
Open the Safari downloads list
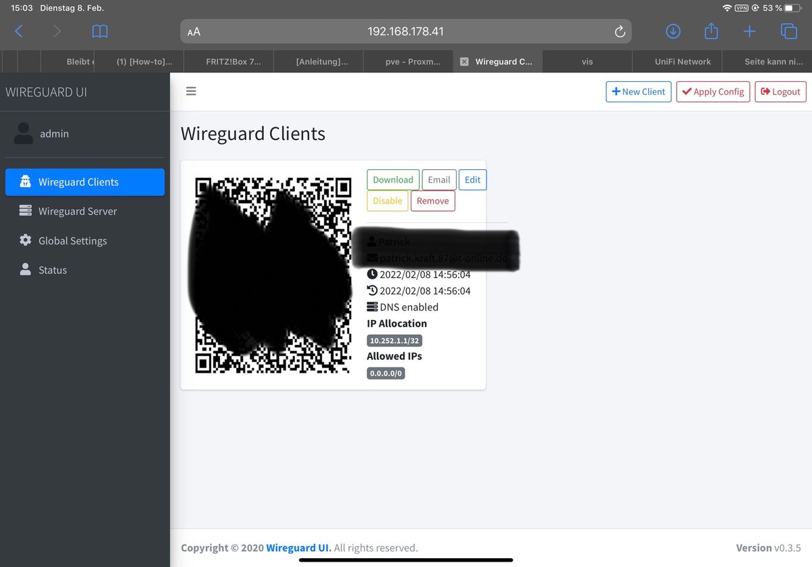click(673, 31)
